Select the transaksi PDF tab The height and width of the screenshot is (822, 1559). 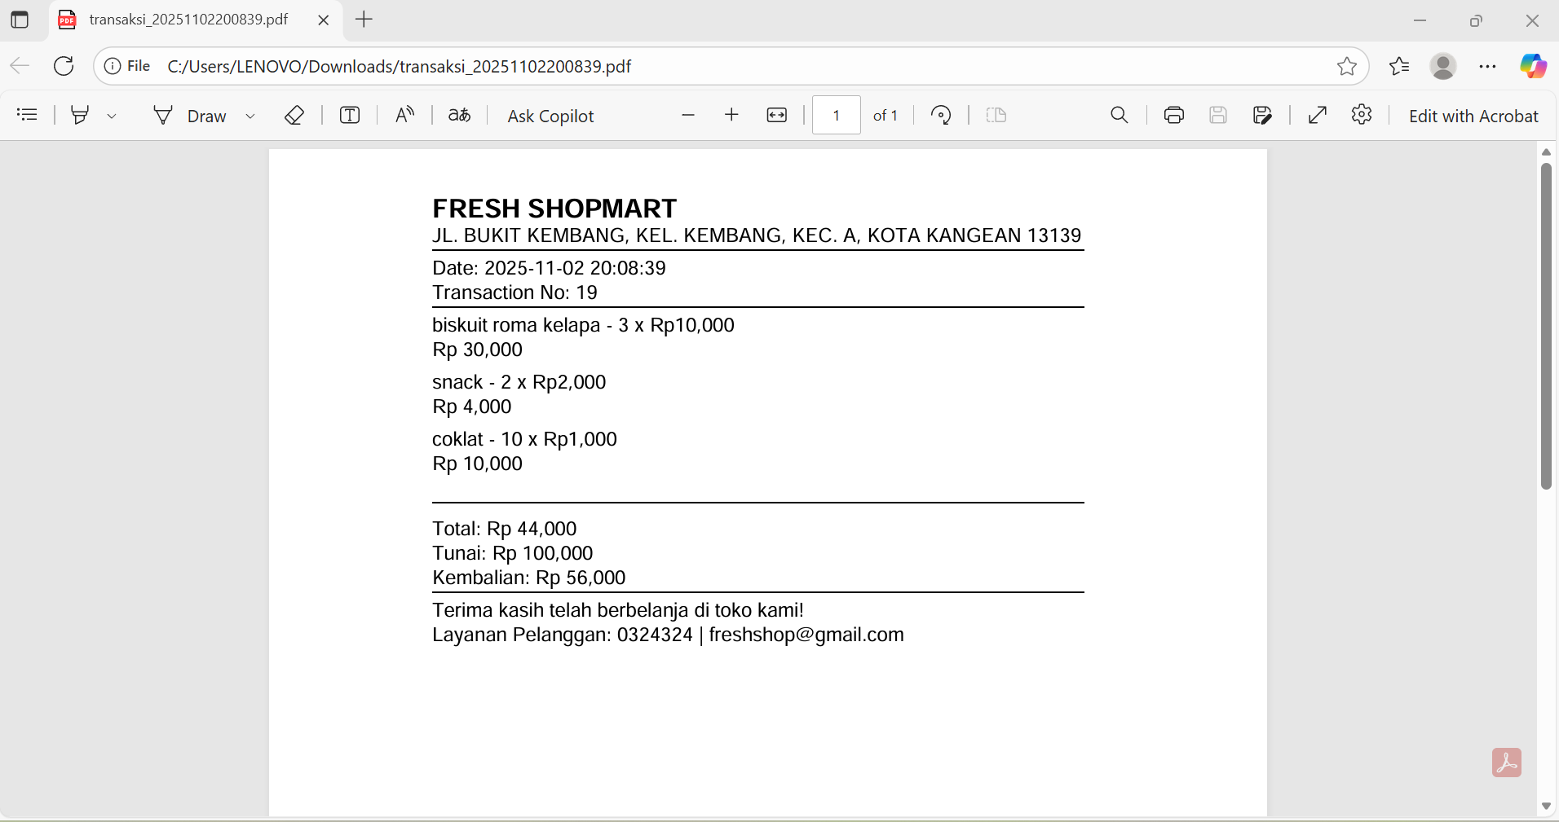coord(188,20)
